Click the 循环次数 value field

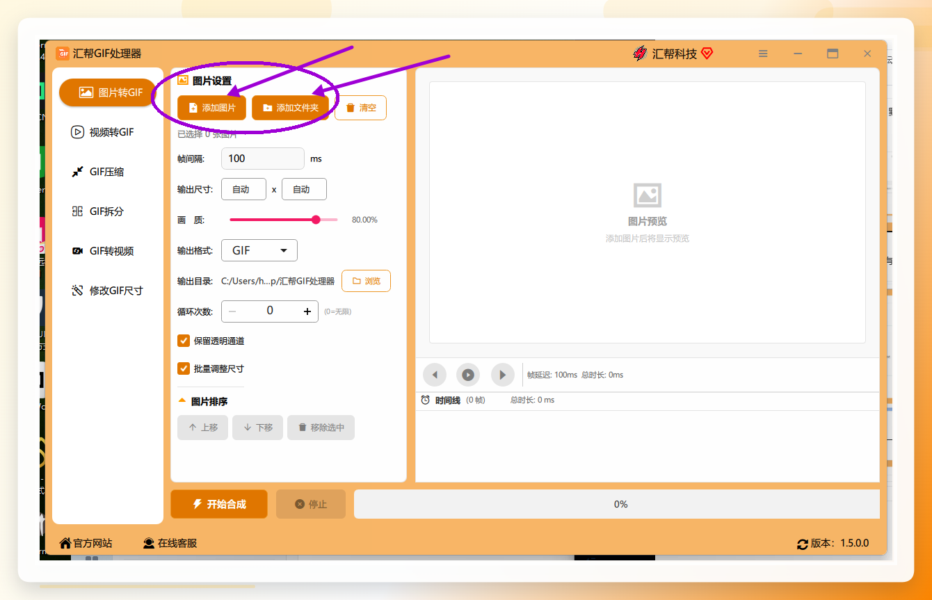[x=270, y=311]
